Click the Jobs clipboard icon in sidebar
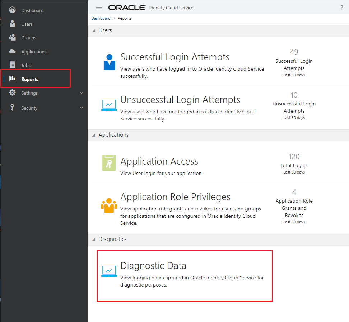The width and height of the screenshot is (349, 322). tap(13, 65)
